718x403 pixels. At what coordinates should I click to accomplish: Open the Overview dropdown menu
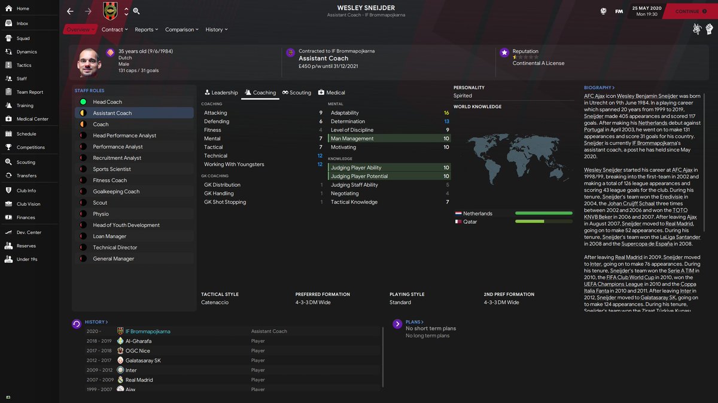coord(80,29)
